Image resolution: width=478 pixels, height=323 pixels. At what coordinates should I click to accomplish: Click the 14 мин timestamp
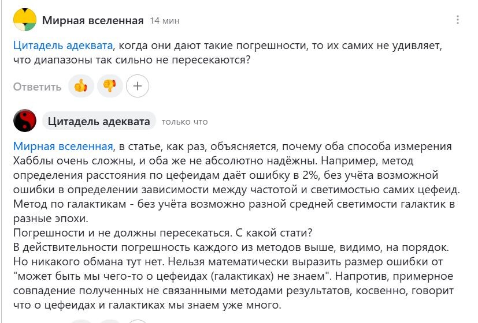(165, 21)
